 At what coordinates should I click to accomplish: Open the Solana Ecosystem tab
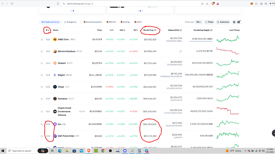point(92,22)
